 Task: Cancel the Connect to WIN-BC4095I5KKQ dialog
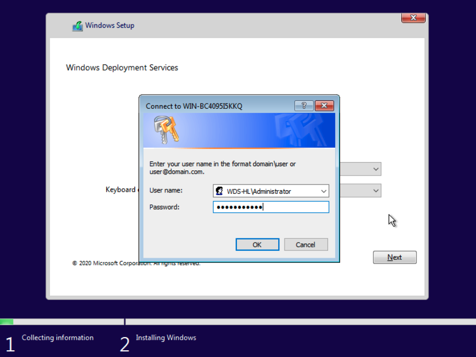(x=305, y=245)
